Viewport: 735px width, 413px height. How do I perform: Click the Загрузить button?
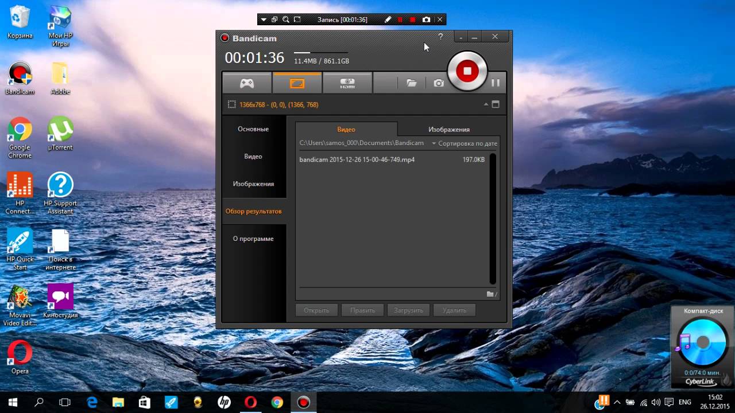click(408, 310)
